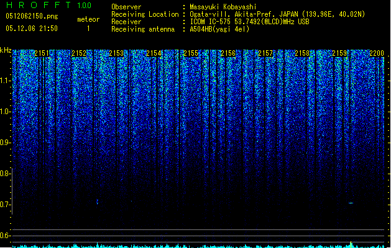Click the 2157 time marker
This screenshot has width=391, height=248.
[x=265, y=53]
